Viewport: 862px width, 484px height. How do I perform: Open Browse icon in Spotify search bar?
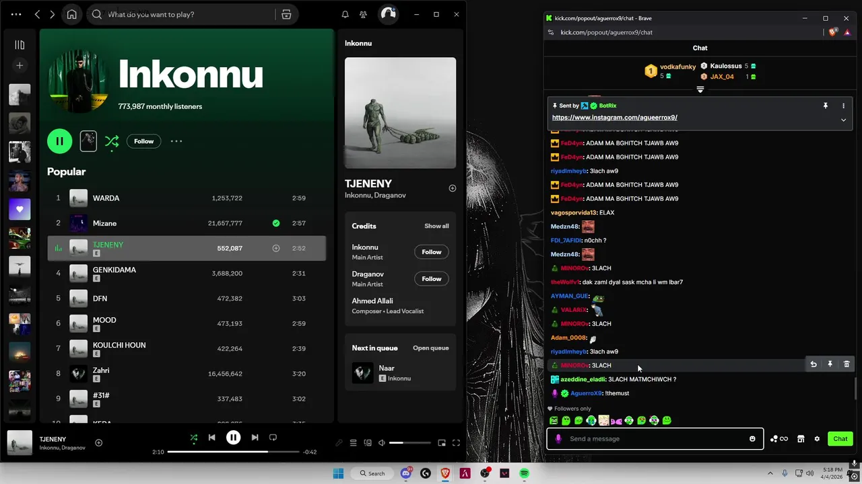(x=286, y=14)
